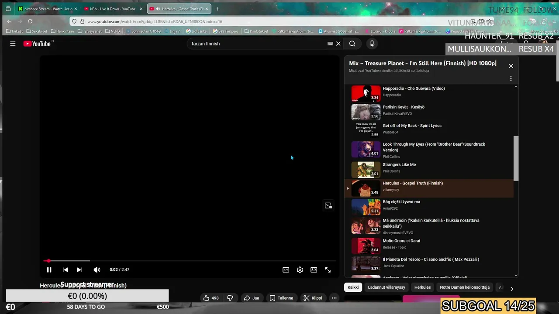
Task: Play Mä unelmoin from playlist
Action: tap(428, 226)
